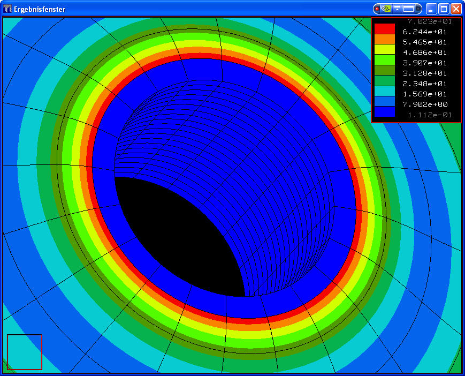Click the dark round nView end button
Viewport: 465px width, 376px height.
pos(418,9)
